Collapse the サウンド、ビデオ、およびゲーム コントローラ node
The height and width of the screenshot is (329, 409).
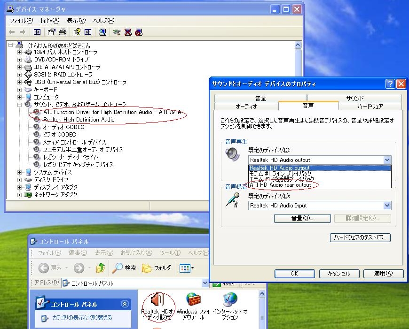[x=20, y=105]
